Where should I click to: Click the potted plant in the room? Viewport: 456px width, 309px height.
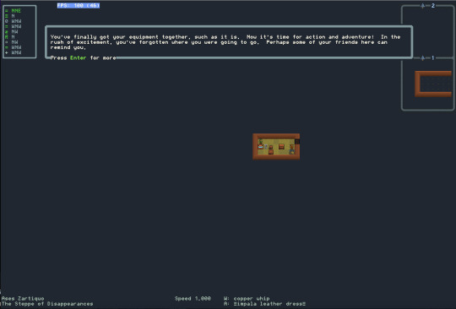coord(261,142)
